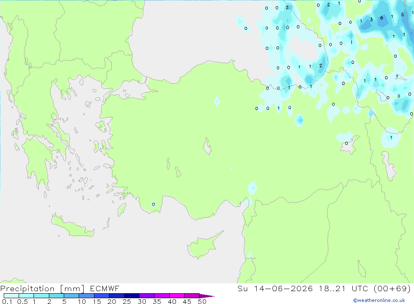The image size is (414, 304).
Task: Select the 20–25 mm dark blue legend swatch
Action: point(116,296)
